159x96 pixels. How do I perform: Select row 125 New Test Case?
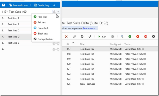click(110, 84)
